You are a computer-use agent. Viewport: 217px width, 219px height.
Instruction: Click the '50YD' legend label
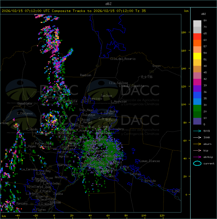coord(207,131)
